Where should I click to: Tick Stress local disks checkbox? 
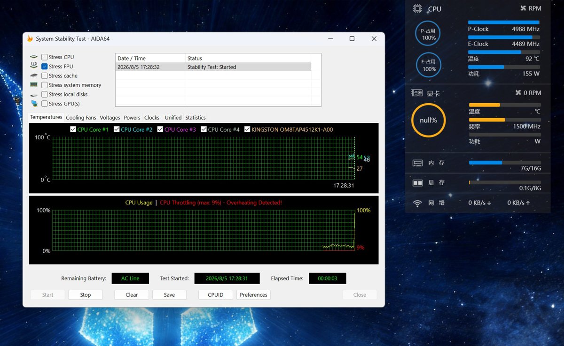coord(45,94)
